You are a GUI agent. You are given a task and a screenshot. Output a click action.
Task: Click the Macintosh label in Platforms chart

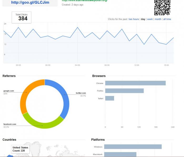tap(98, 154)
